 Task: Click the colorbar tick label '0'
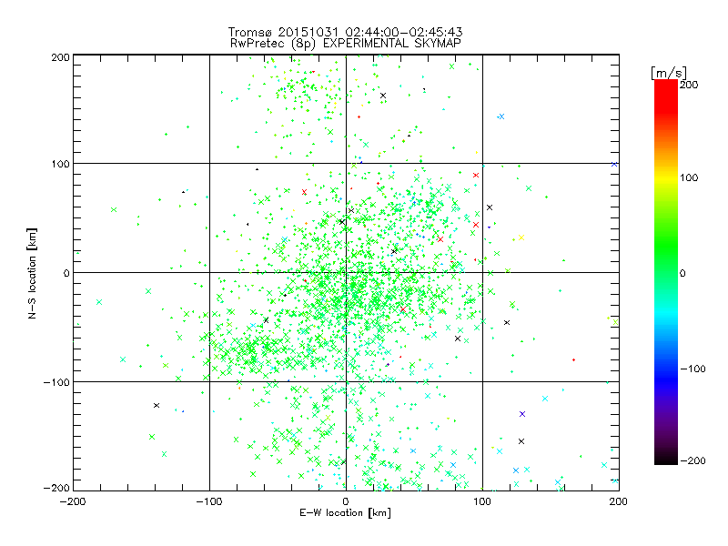[x=682, y=273]
